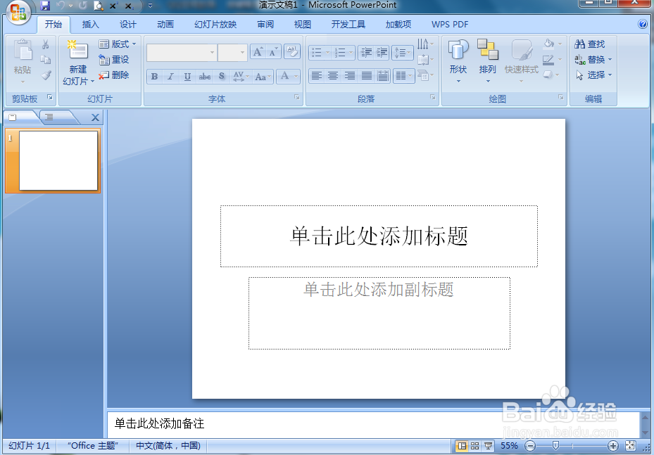Click the Find (查找) command
Image resolution: width=654 pixels, height=455 pixels.
[x=591, y=44]
